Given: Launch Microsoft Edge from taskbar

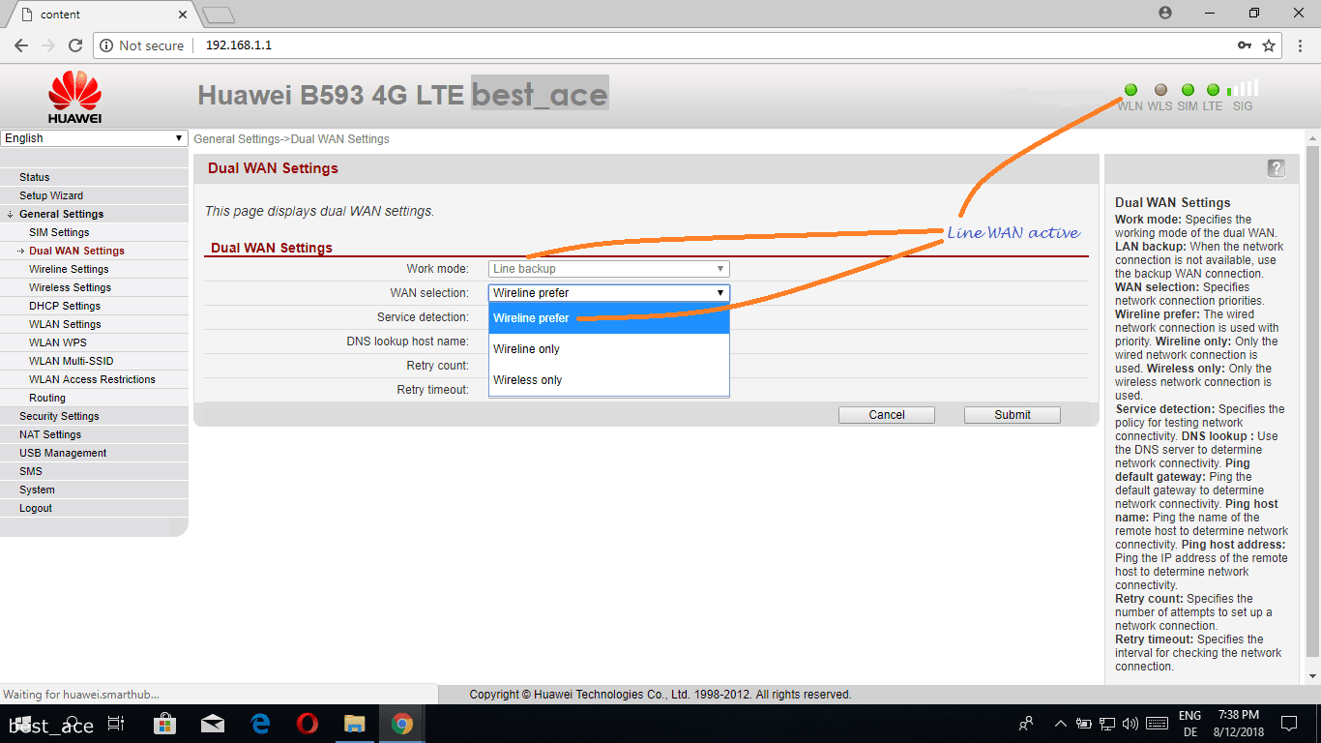Looking at the screenshot, I should [x=260, y=724].
